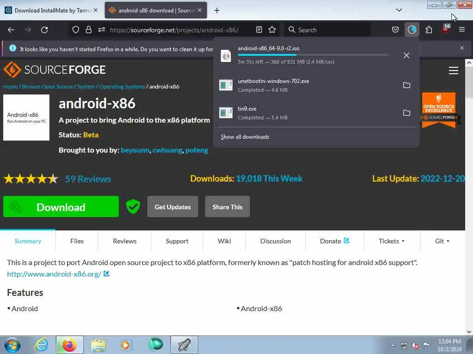Screen dimensions: 473x354
Task: Open the 59 Reviews link
Action: click(88, 179)
